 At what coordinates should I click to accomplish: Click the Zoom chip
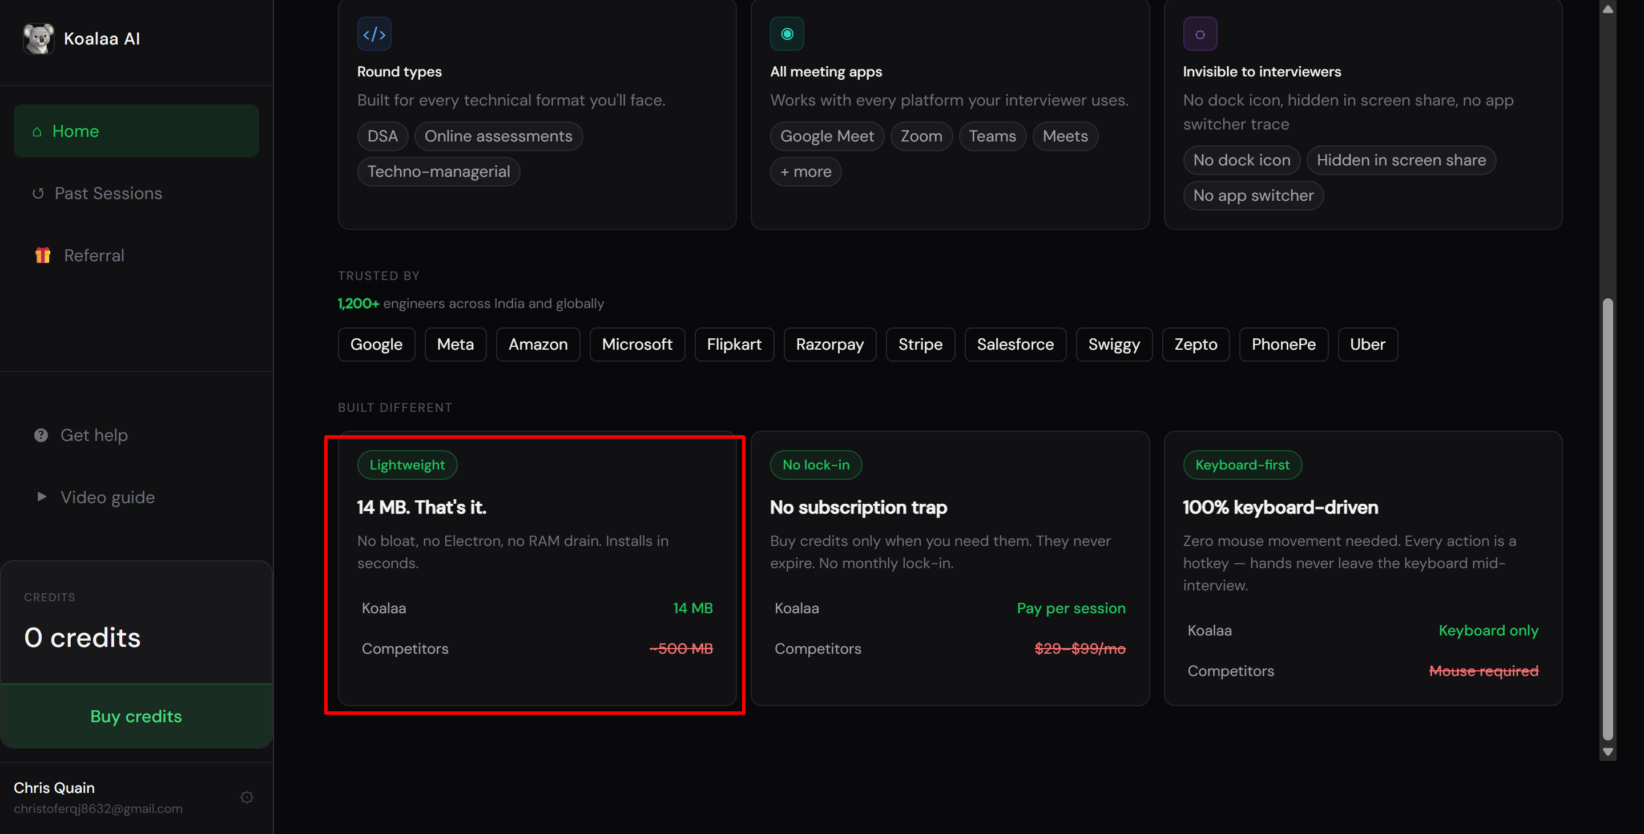point(921,136)
